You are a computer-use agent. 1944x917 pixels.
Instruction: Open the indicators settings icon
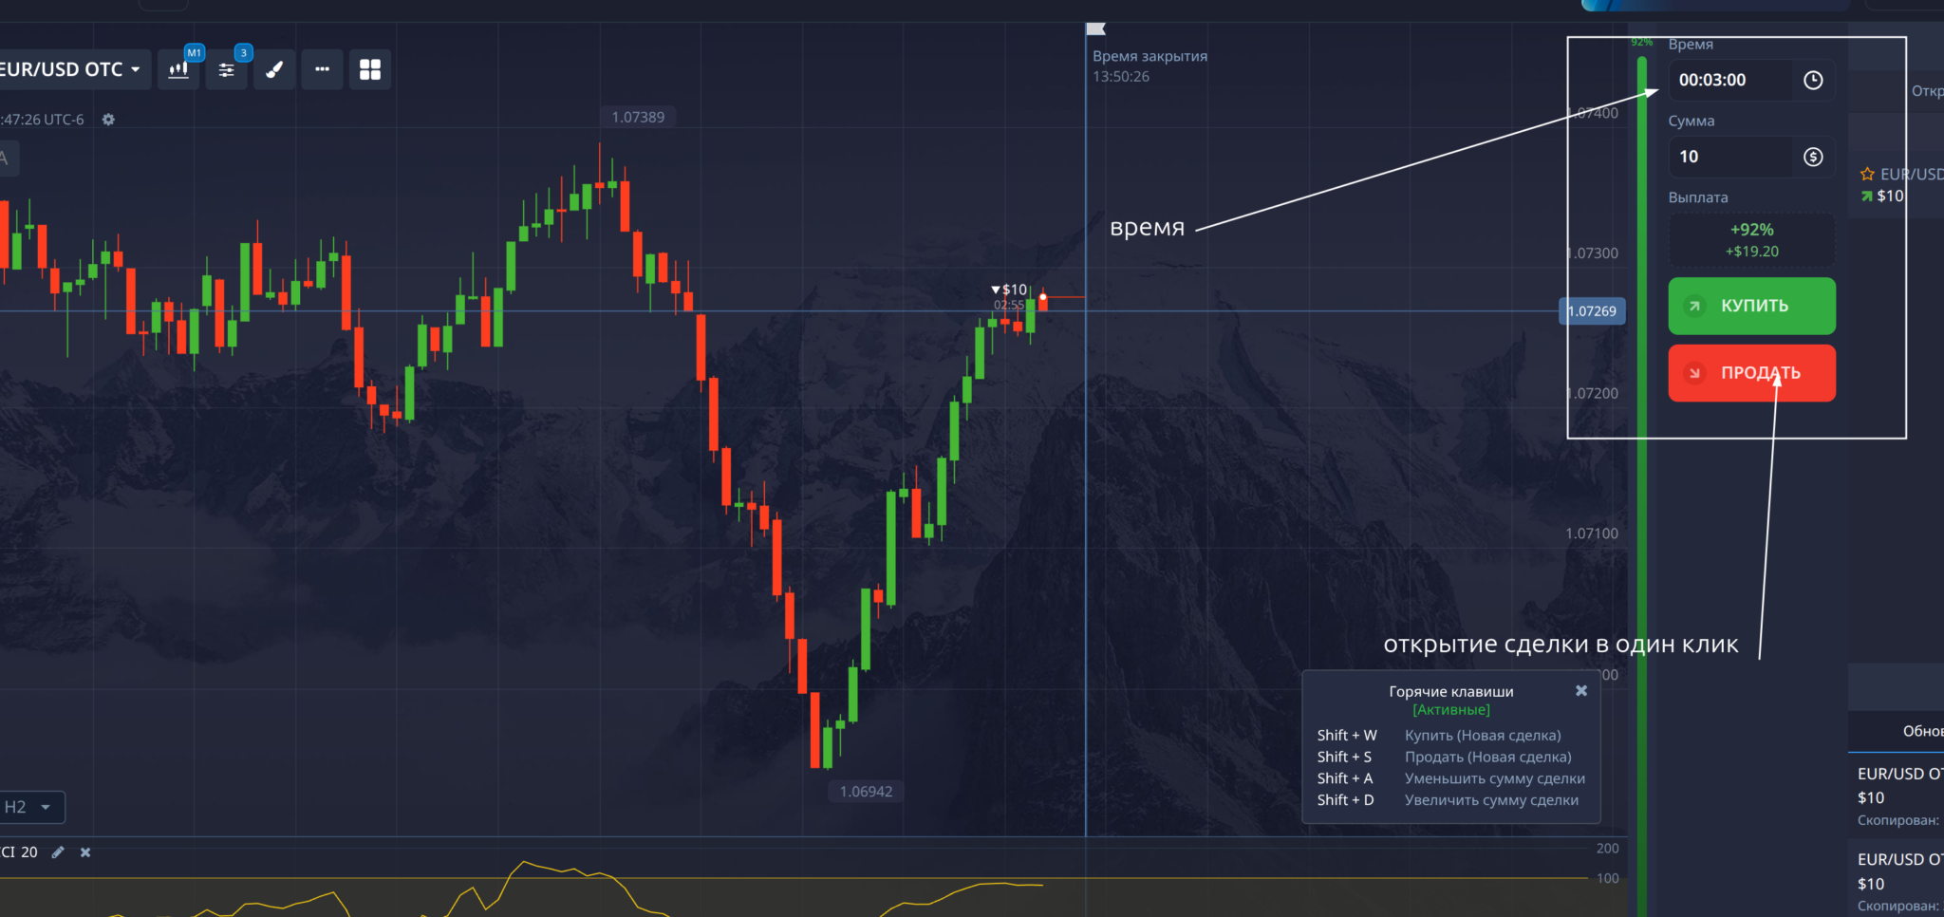coord(227,70)
